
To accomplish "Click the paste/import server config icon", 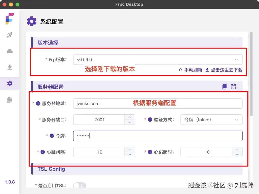I will click(233, 86).
